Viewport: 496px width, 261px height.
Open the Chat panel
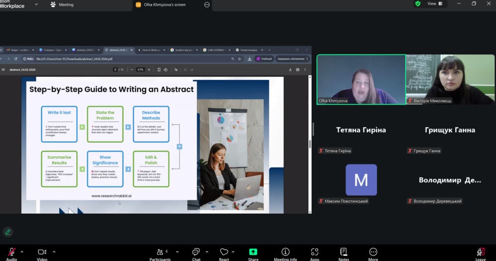[x=196, y=253]
